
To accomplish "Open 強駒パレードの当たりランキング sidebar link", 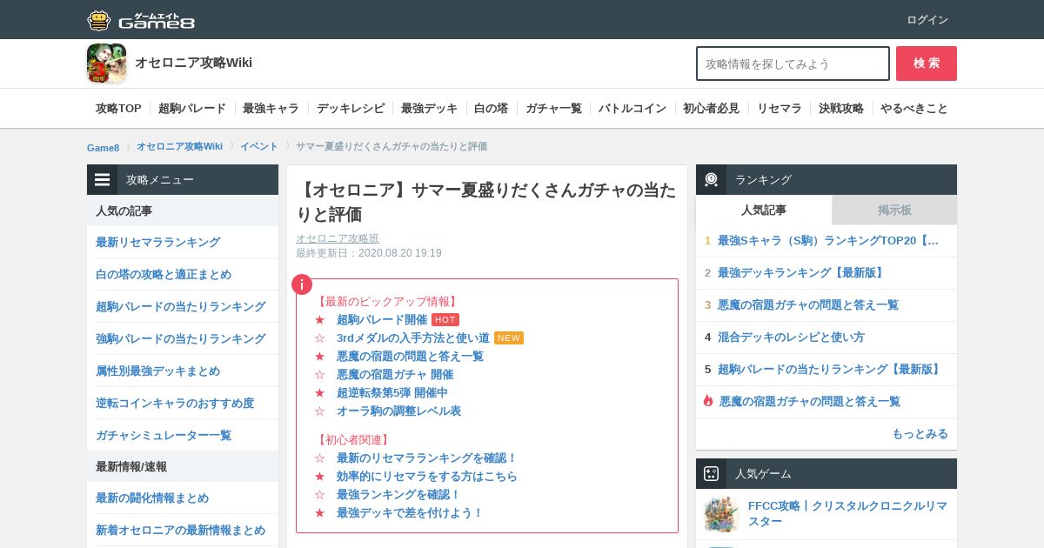I will point(181,338).
